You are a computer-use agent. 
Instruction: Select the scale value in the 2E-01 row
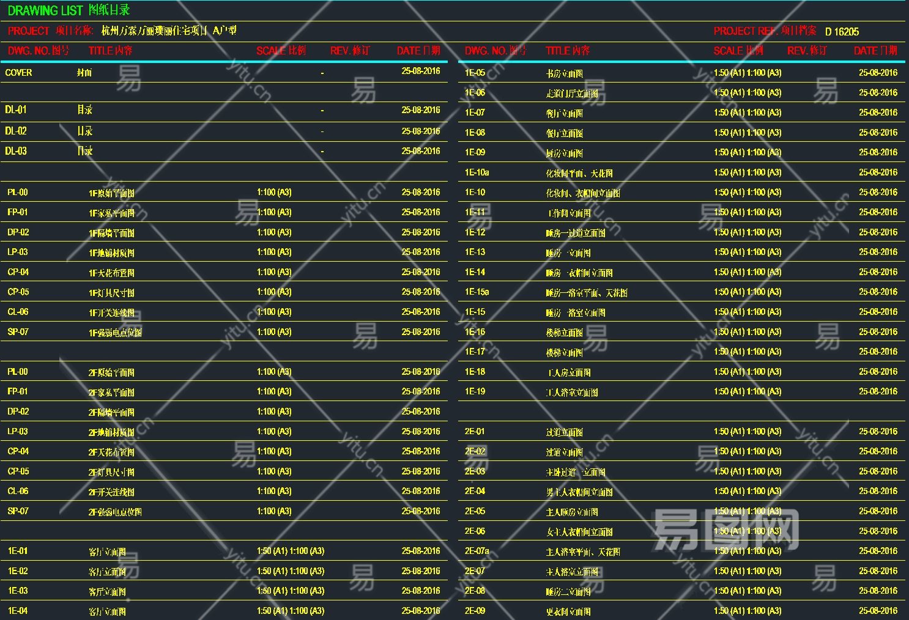(748, 432)
